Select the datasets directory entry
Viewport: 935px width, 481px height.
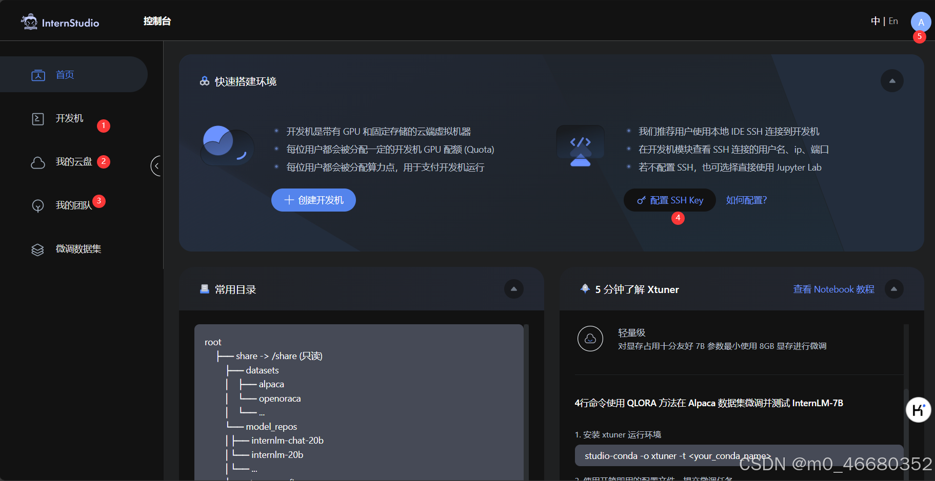click(x=262, y=370)
